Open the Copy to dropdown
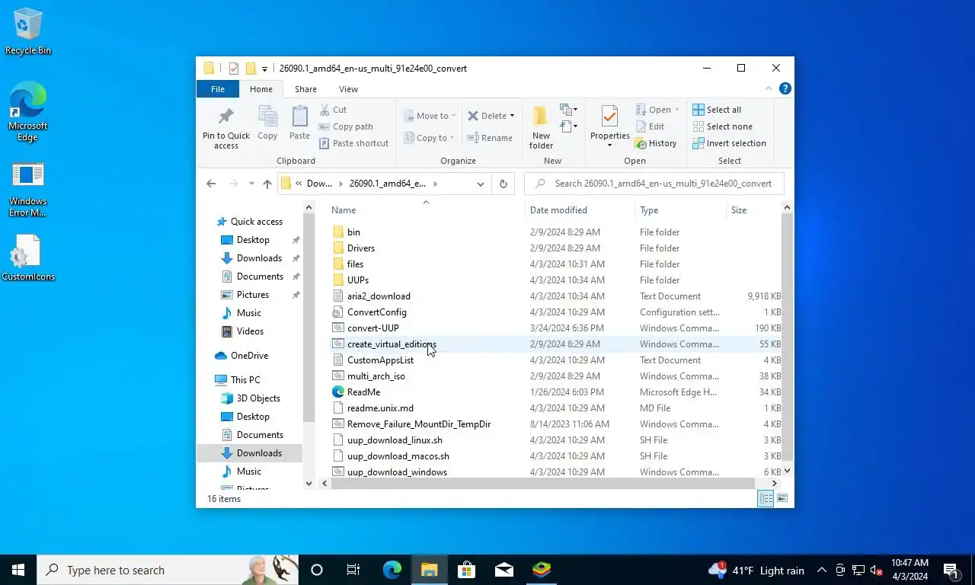The height and width of the screenshot is (585, 975). (x=430, y=138)
